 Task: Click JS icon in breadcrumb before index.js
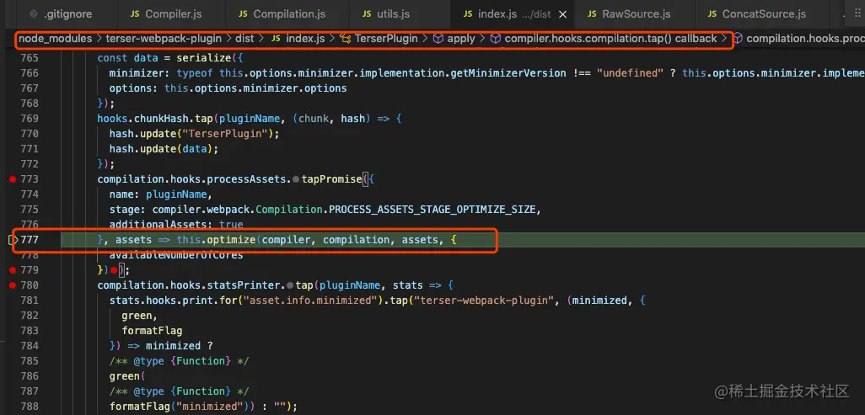(277, 39)
